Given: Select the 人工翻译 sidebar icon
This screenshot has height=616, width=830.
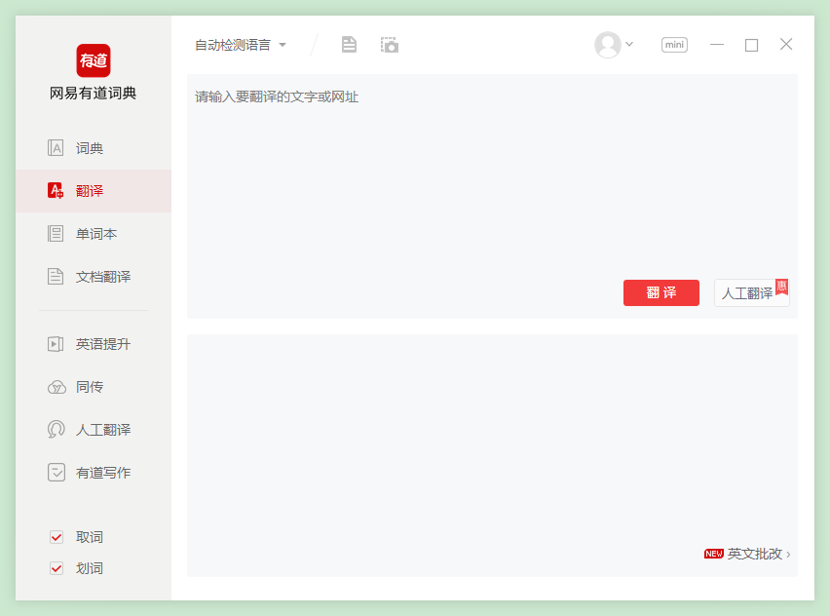Looking at the screenshot, I should 55,429.
